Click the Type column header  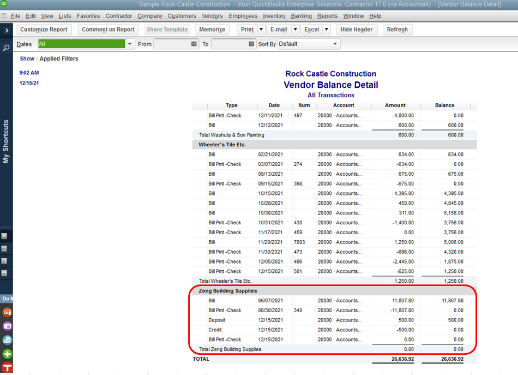tap(232, 105)
